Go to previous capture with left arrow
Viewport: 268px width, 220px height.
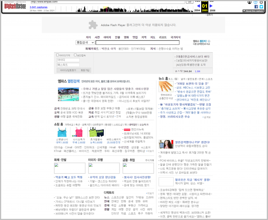[198, 6]
